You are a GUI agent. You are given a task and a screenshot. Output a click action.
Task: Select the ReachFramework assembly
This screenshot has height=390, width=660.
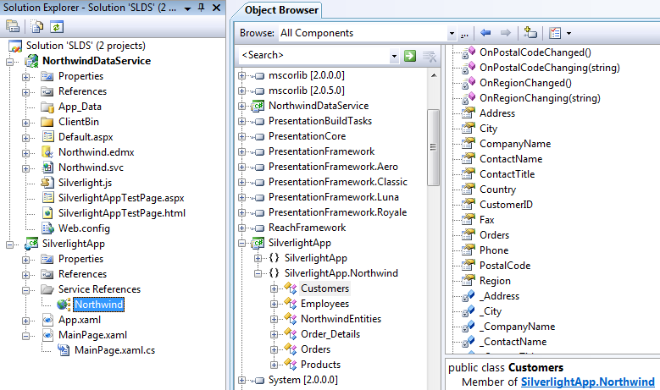pyautogui.click(x=307, y=228)
